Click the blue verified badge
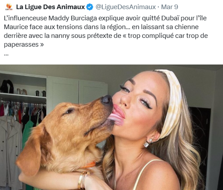Viewport: 223px width, 190px height. 90,7
